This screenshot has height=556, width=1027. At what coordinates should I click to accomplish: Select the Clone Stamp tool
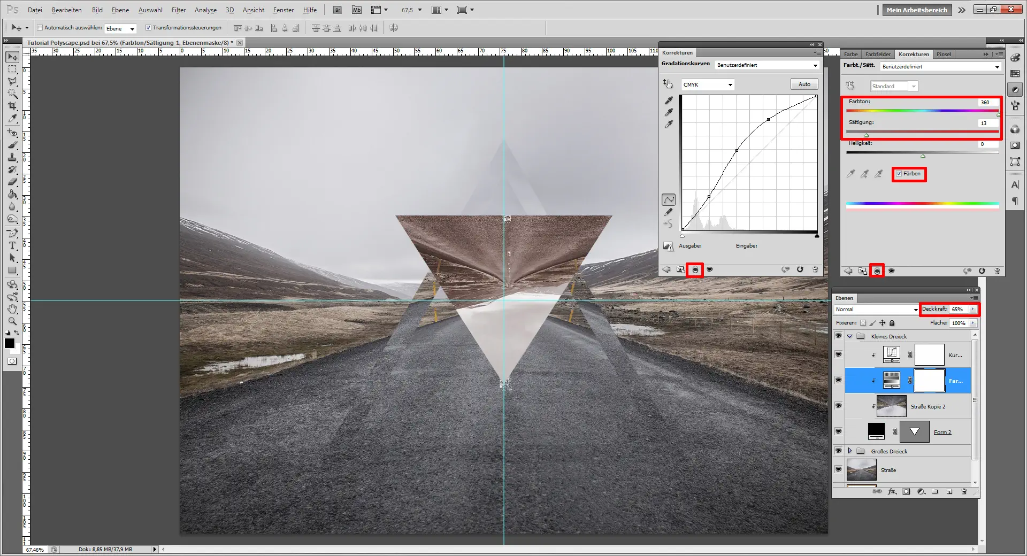click(13, 157)
